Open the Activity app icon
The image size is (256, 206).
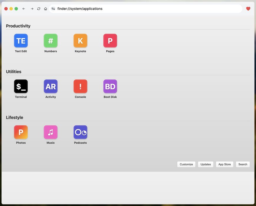point(51,86)
